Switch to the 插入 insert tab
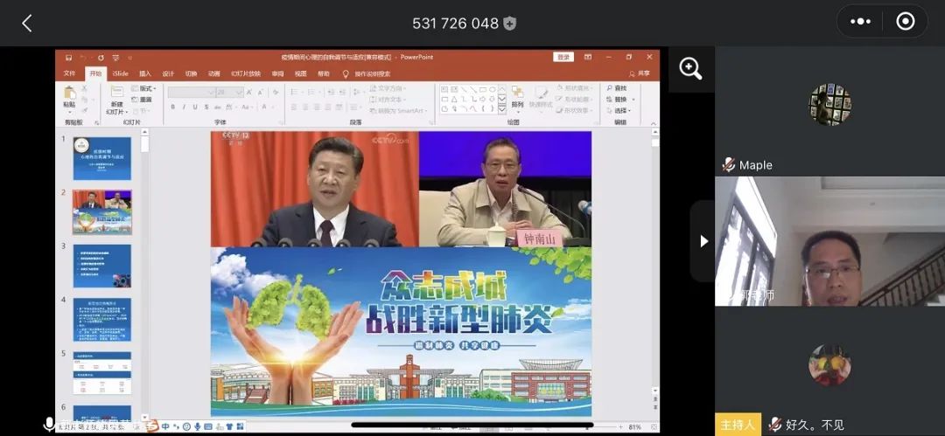The height and width of the screenshot is (436, 945). [x=145, y=73]
